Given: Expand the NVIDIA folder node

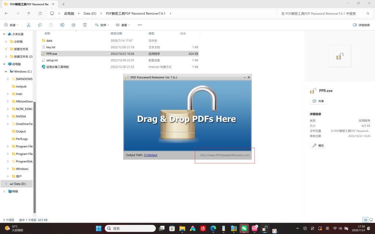Looking at the screenshot, I should [8, 116].
